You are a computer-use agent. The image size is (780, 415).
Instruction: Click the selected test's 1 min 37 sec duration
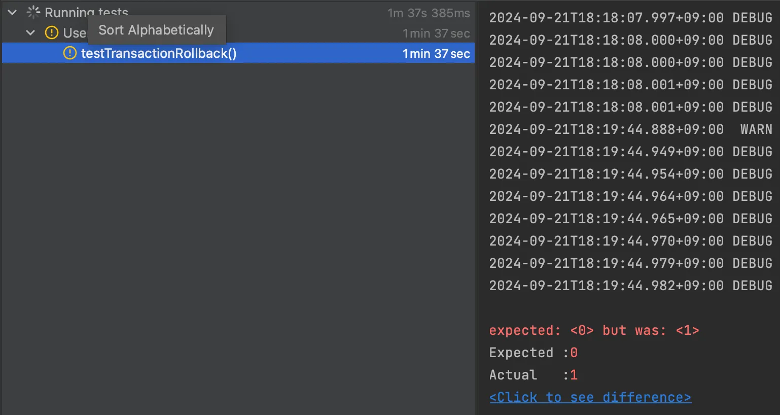coord(436,53)
